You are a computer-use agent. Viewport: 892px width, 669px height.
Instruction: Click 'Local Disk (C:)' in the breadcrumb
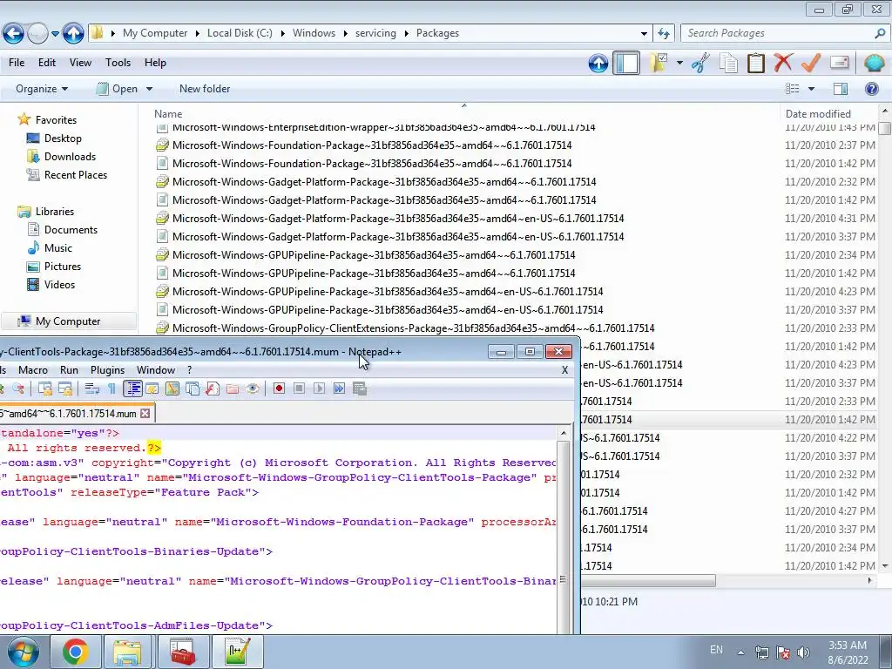pos(240,33)
